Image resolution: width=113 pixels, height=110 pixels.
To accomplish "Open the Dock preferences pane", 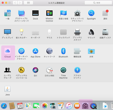I will (35, 13).
